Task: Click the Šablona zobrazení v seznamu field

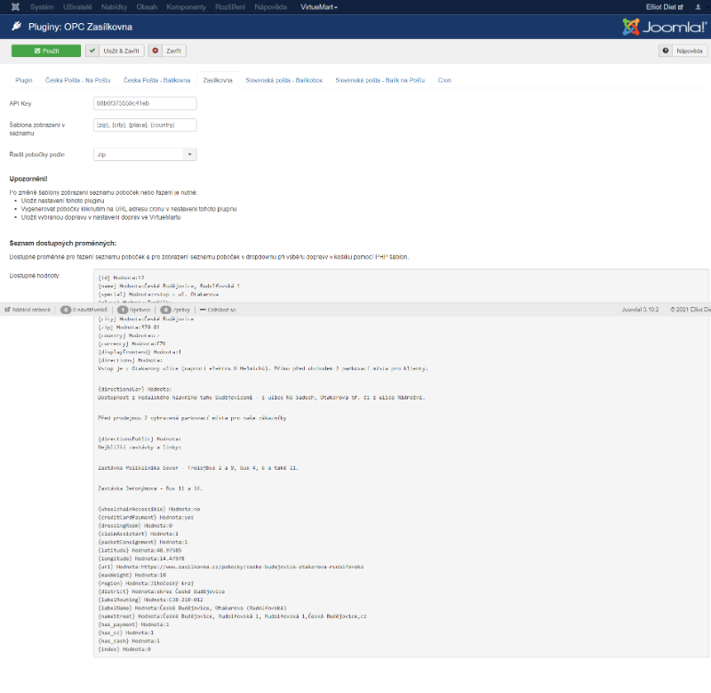Action: 145,125
